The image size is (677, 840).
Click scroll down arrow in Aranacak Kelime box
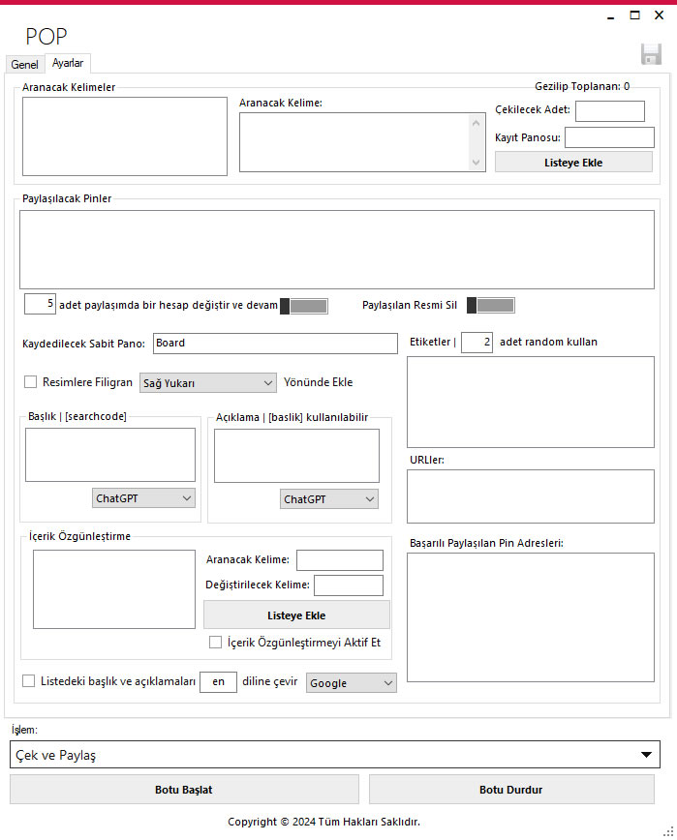coord(476,162)
